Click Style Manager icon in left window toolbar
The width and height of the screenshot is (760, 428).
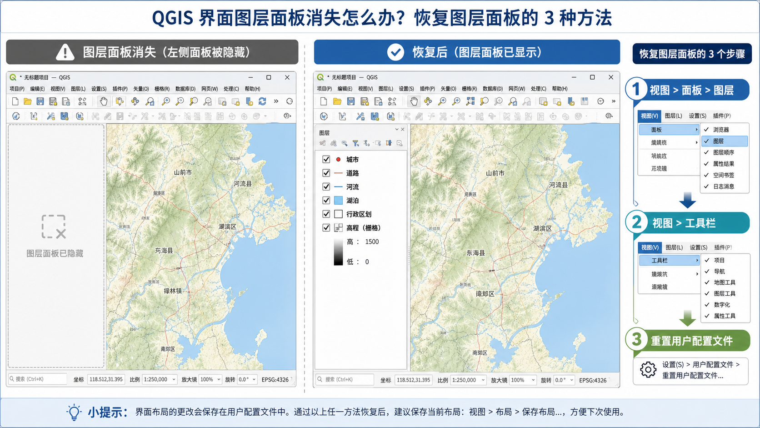(82, 101)
